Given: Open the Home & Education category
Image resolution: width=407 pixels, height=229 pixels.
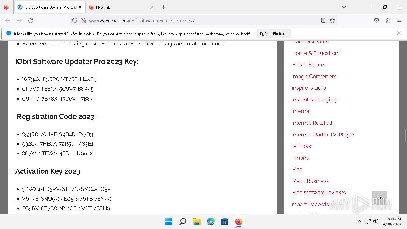Looking at the screenshot, I should [315, 53].
